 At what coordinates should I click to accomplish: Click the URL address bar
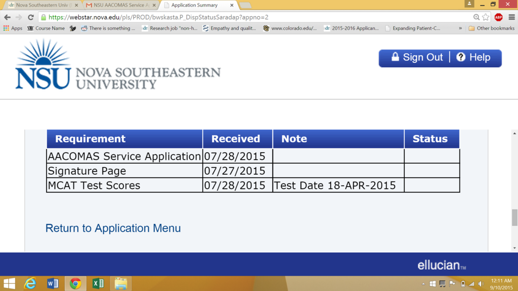253,17
